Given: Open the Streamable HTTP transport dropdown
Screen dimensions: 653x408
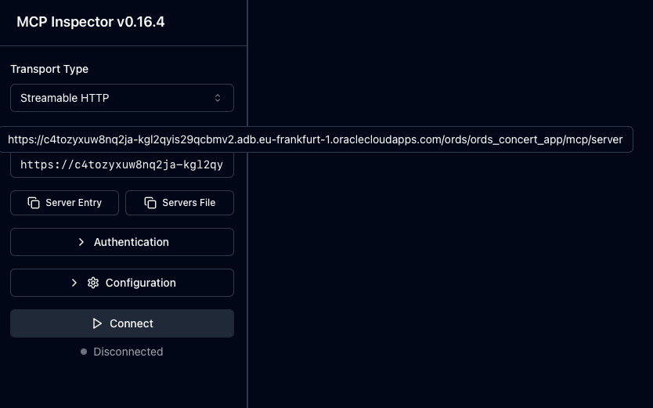Looking at the screenshot, I should [x=121, y=99].
